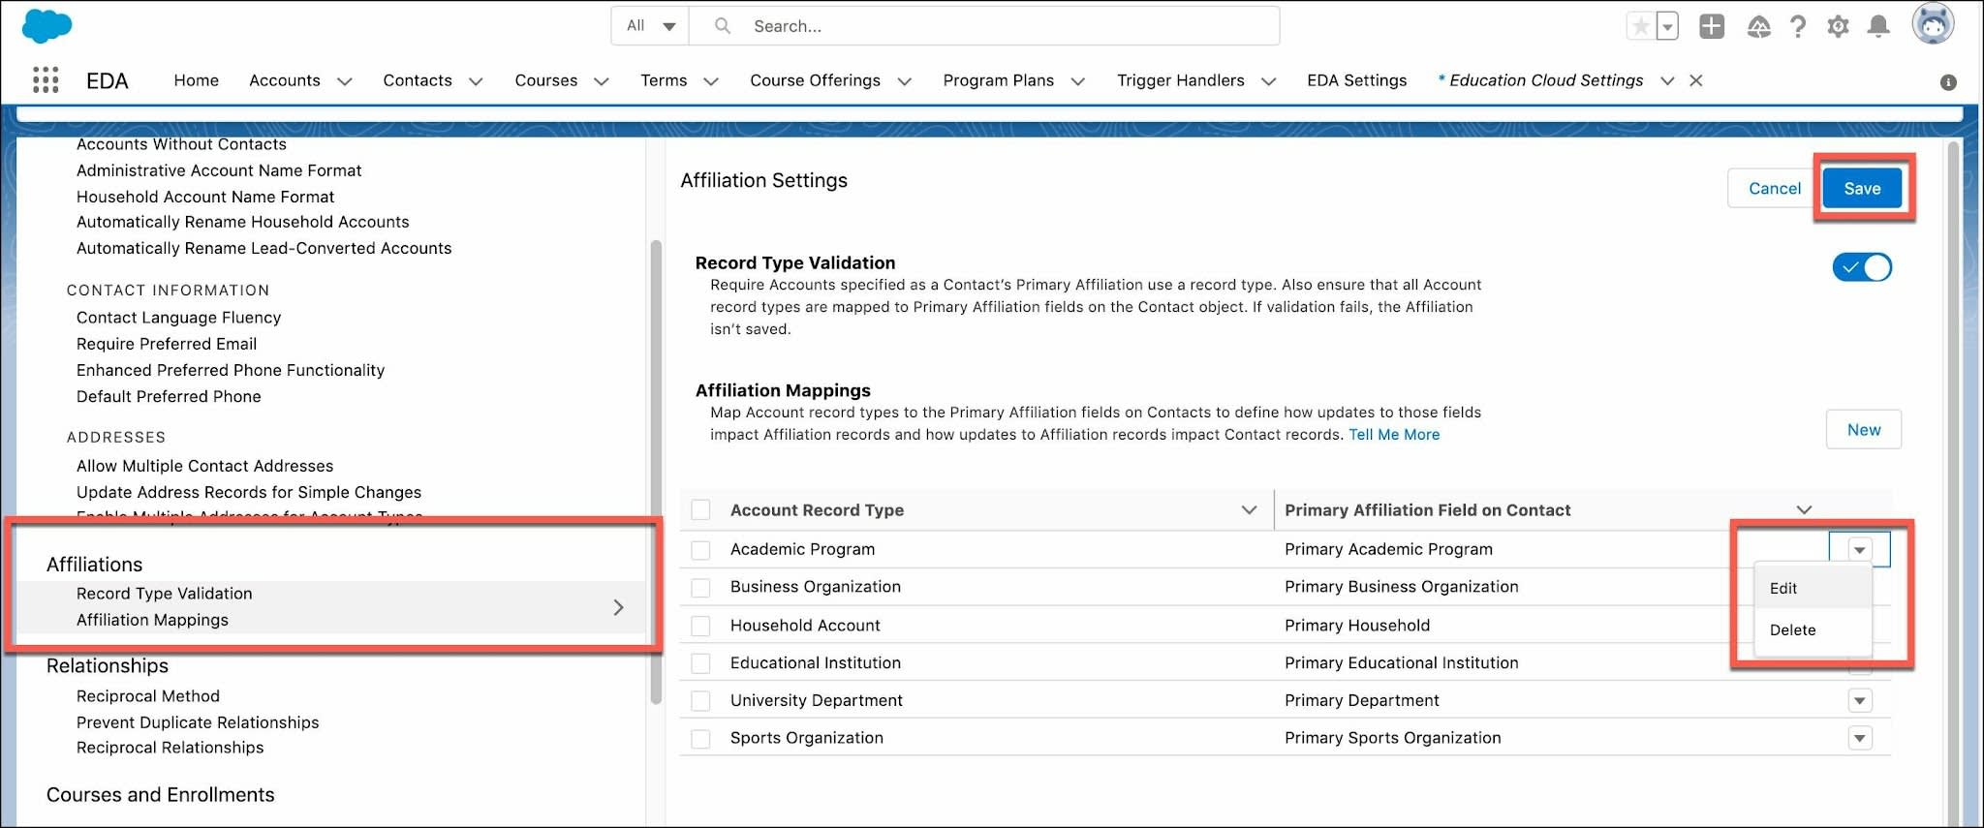Open row actions for Sports Organization
1984x828 pixels.
tap(1859, 739)
